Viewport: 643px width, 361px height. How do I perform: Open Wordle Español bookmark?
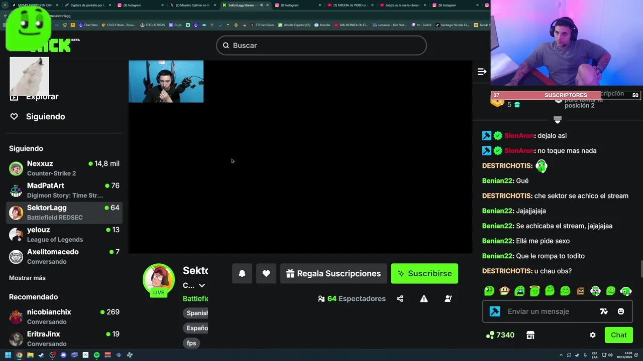pyautogui.click(x=295, y=25)
